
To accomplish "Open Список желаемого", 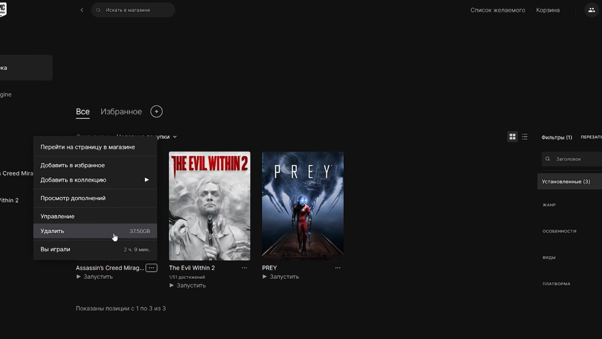I will tap(498, 10).
